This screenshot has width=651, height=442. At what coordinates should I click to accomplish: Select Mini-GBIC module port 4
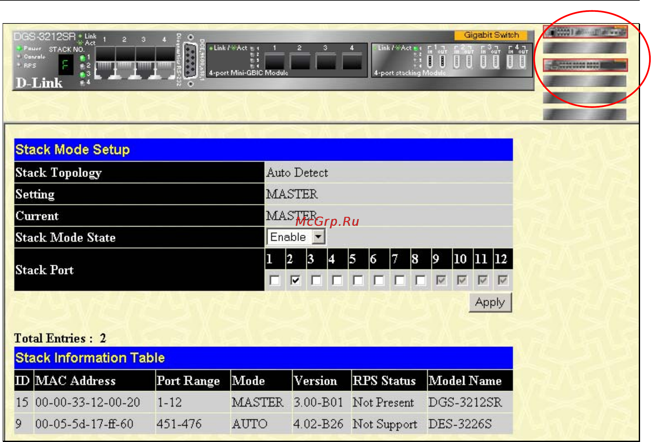[352, 61]
